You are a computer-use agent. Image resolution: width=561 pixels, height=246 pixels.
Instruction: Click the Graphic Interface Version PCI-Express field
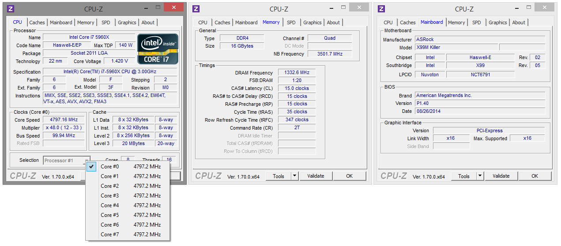489,130
